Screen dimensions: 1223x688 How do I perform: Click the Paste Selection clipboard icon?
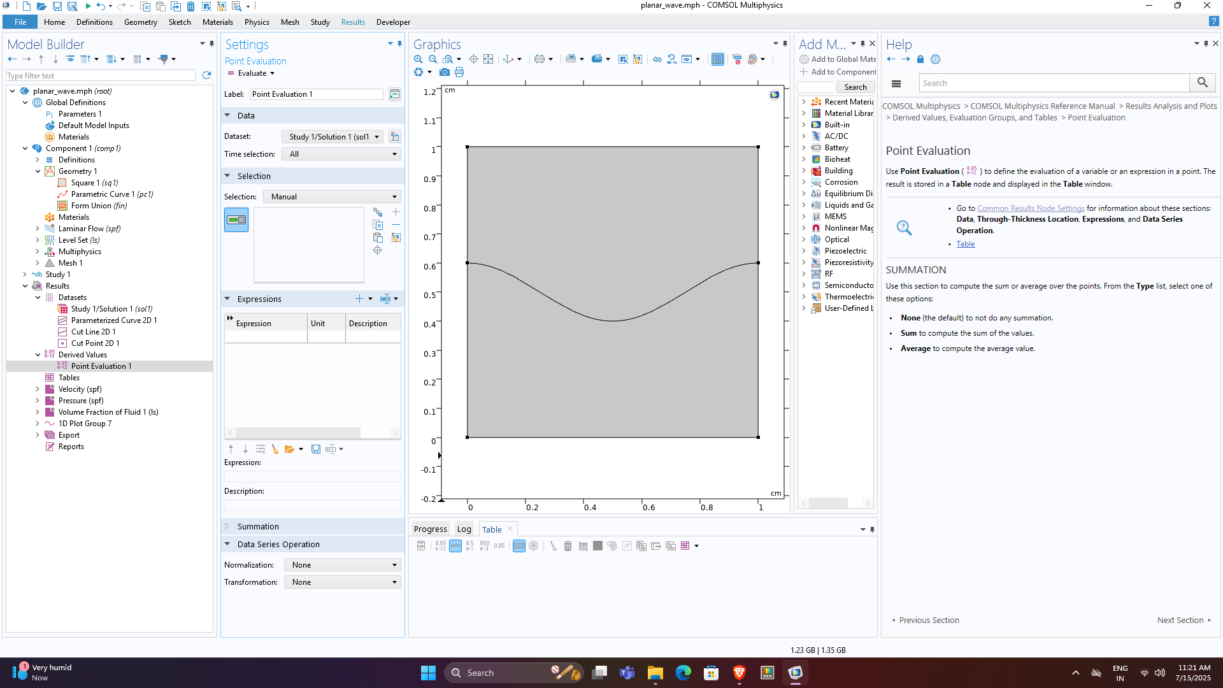click(x=378, y=238)
